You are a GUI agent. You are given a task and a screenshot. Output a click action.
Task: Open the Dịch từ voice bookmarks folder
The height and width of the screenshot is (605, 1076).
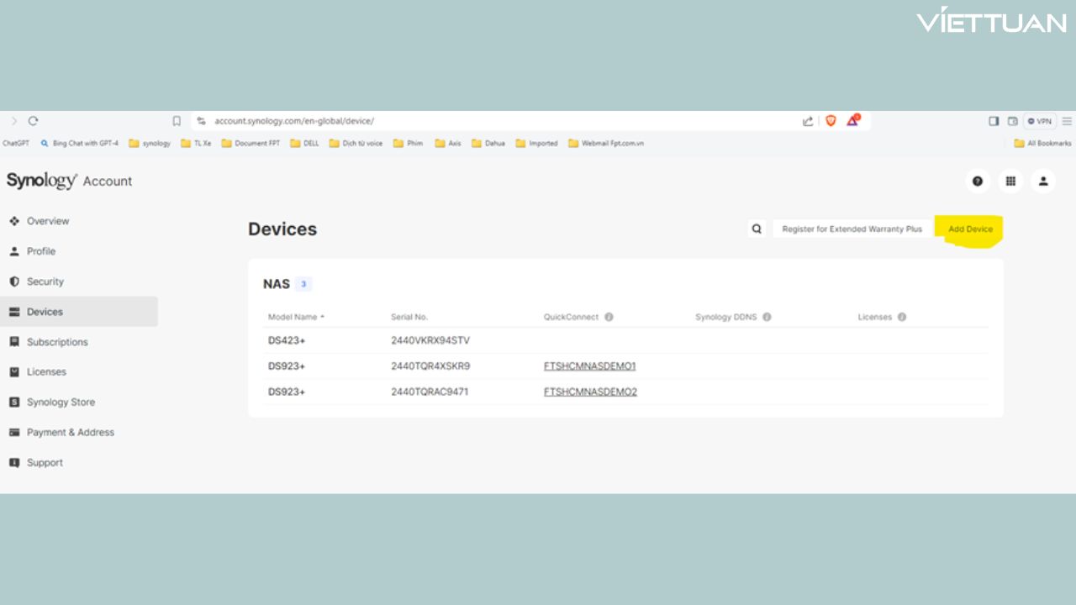[x=356, y=144]
